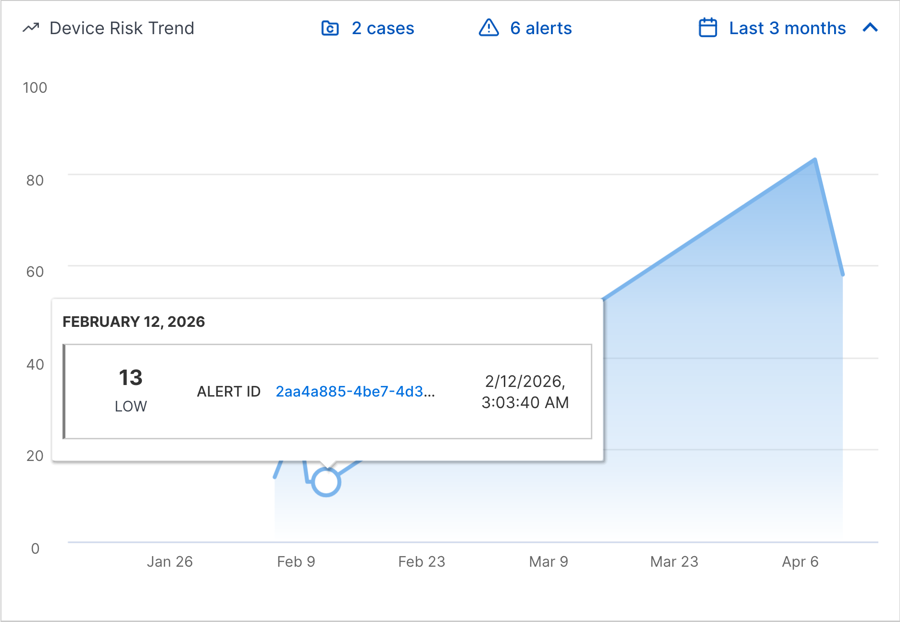The height and width of the screenshot is (622, 900).
Task: Click the FEBRUARY 12, 2026 tooltip header
Action: pos(134,322)
